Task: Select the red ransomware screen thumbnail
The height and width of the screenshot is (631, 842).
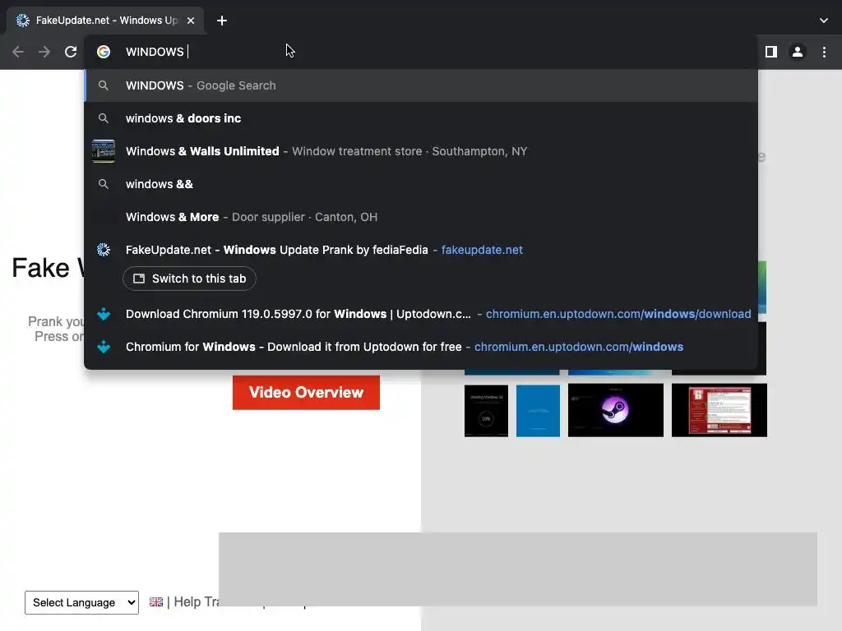Action: 719,411
